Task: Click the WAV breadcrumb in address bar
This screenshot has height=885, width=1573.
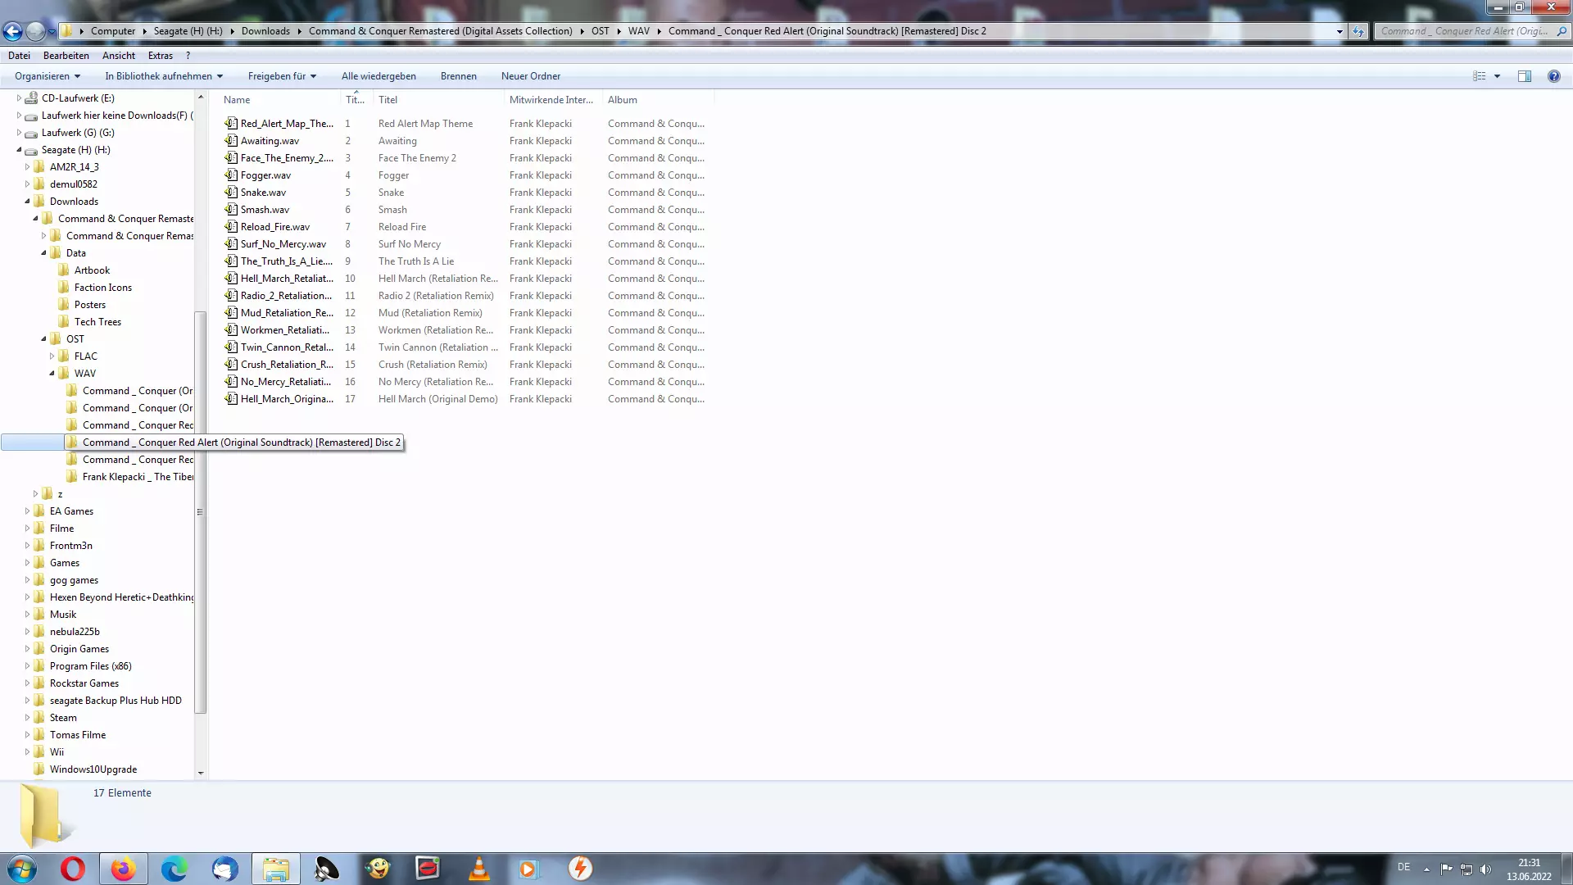Action: tap(638, 31)
